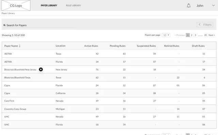
Task: Open the top Payers per page dropdown
Action: click(166, 35)
